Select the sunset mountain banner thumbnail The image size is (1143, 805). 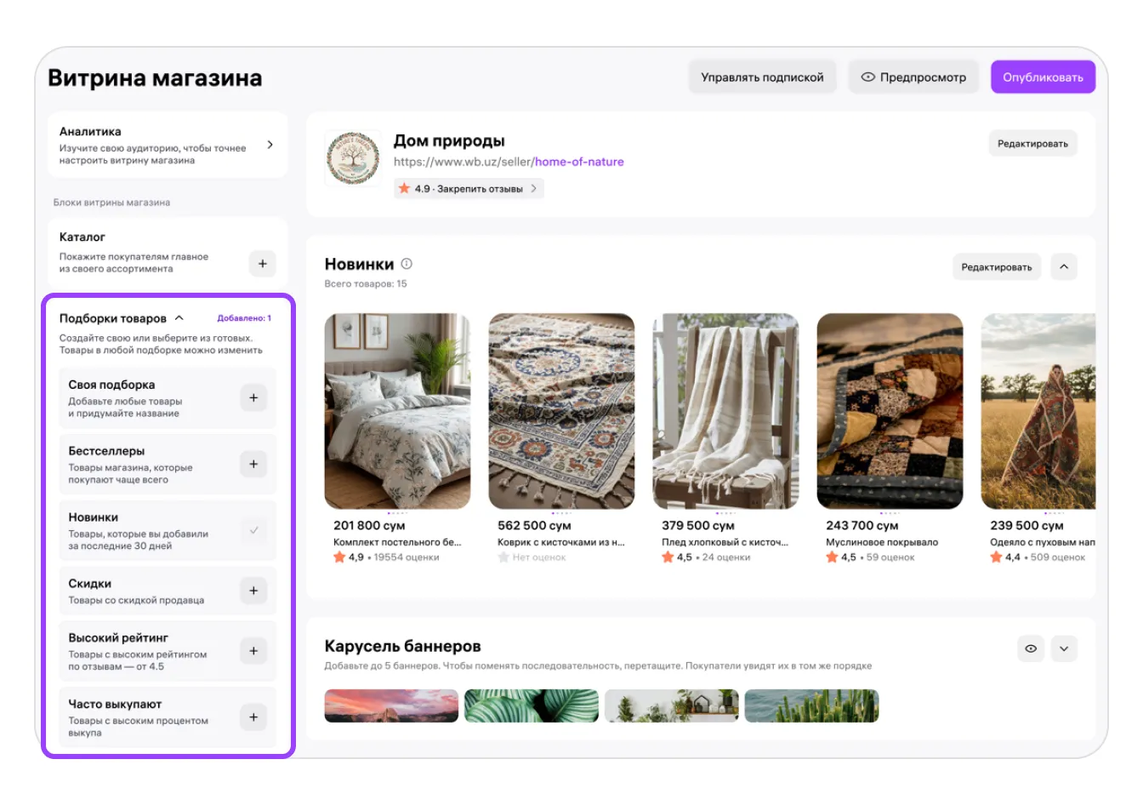(x=391, y=706)
